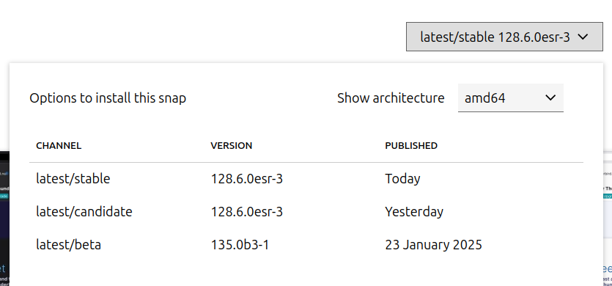Click version 128.6.0esr-3 in the stable row
Screen dimensions: 612x286
[247, 179]
